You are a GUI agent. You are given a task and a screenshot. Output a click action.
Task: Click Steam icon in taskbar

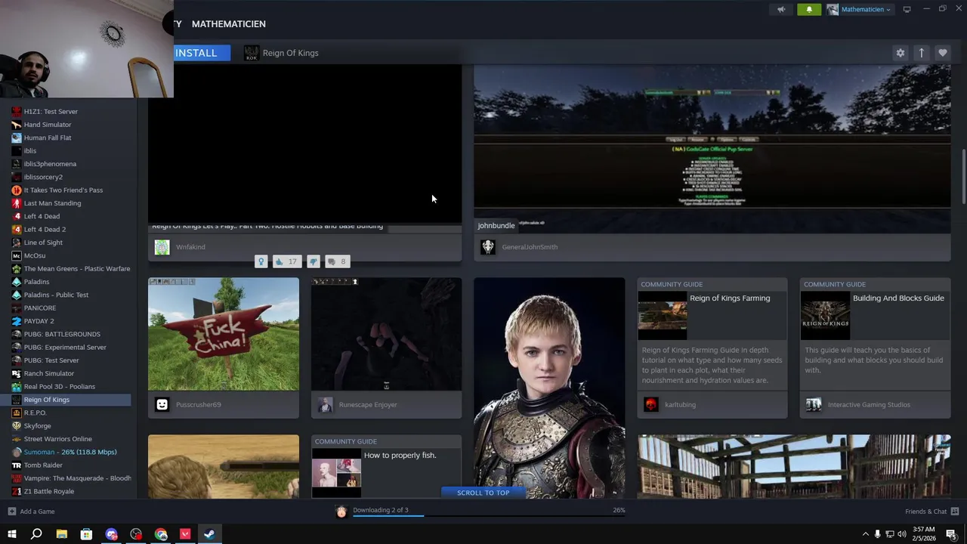210,534
